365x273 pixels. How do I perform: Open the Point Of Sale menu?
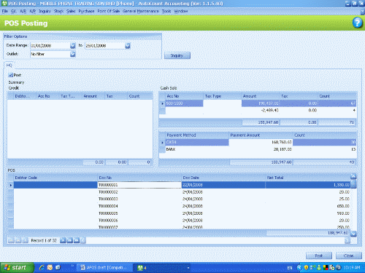(x=109, y=11)
